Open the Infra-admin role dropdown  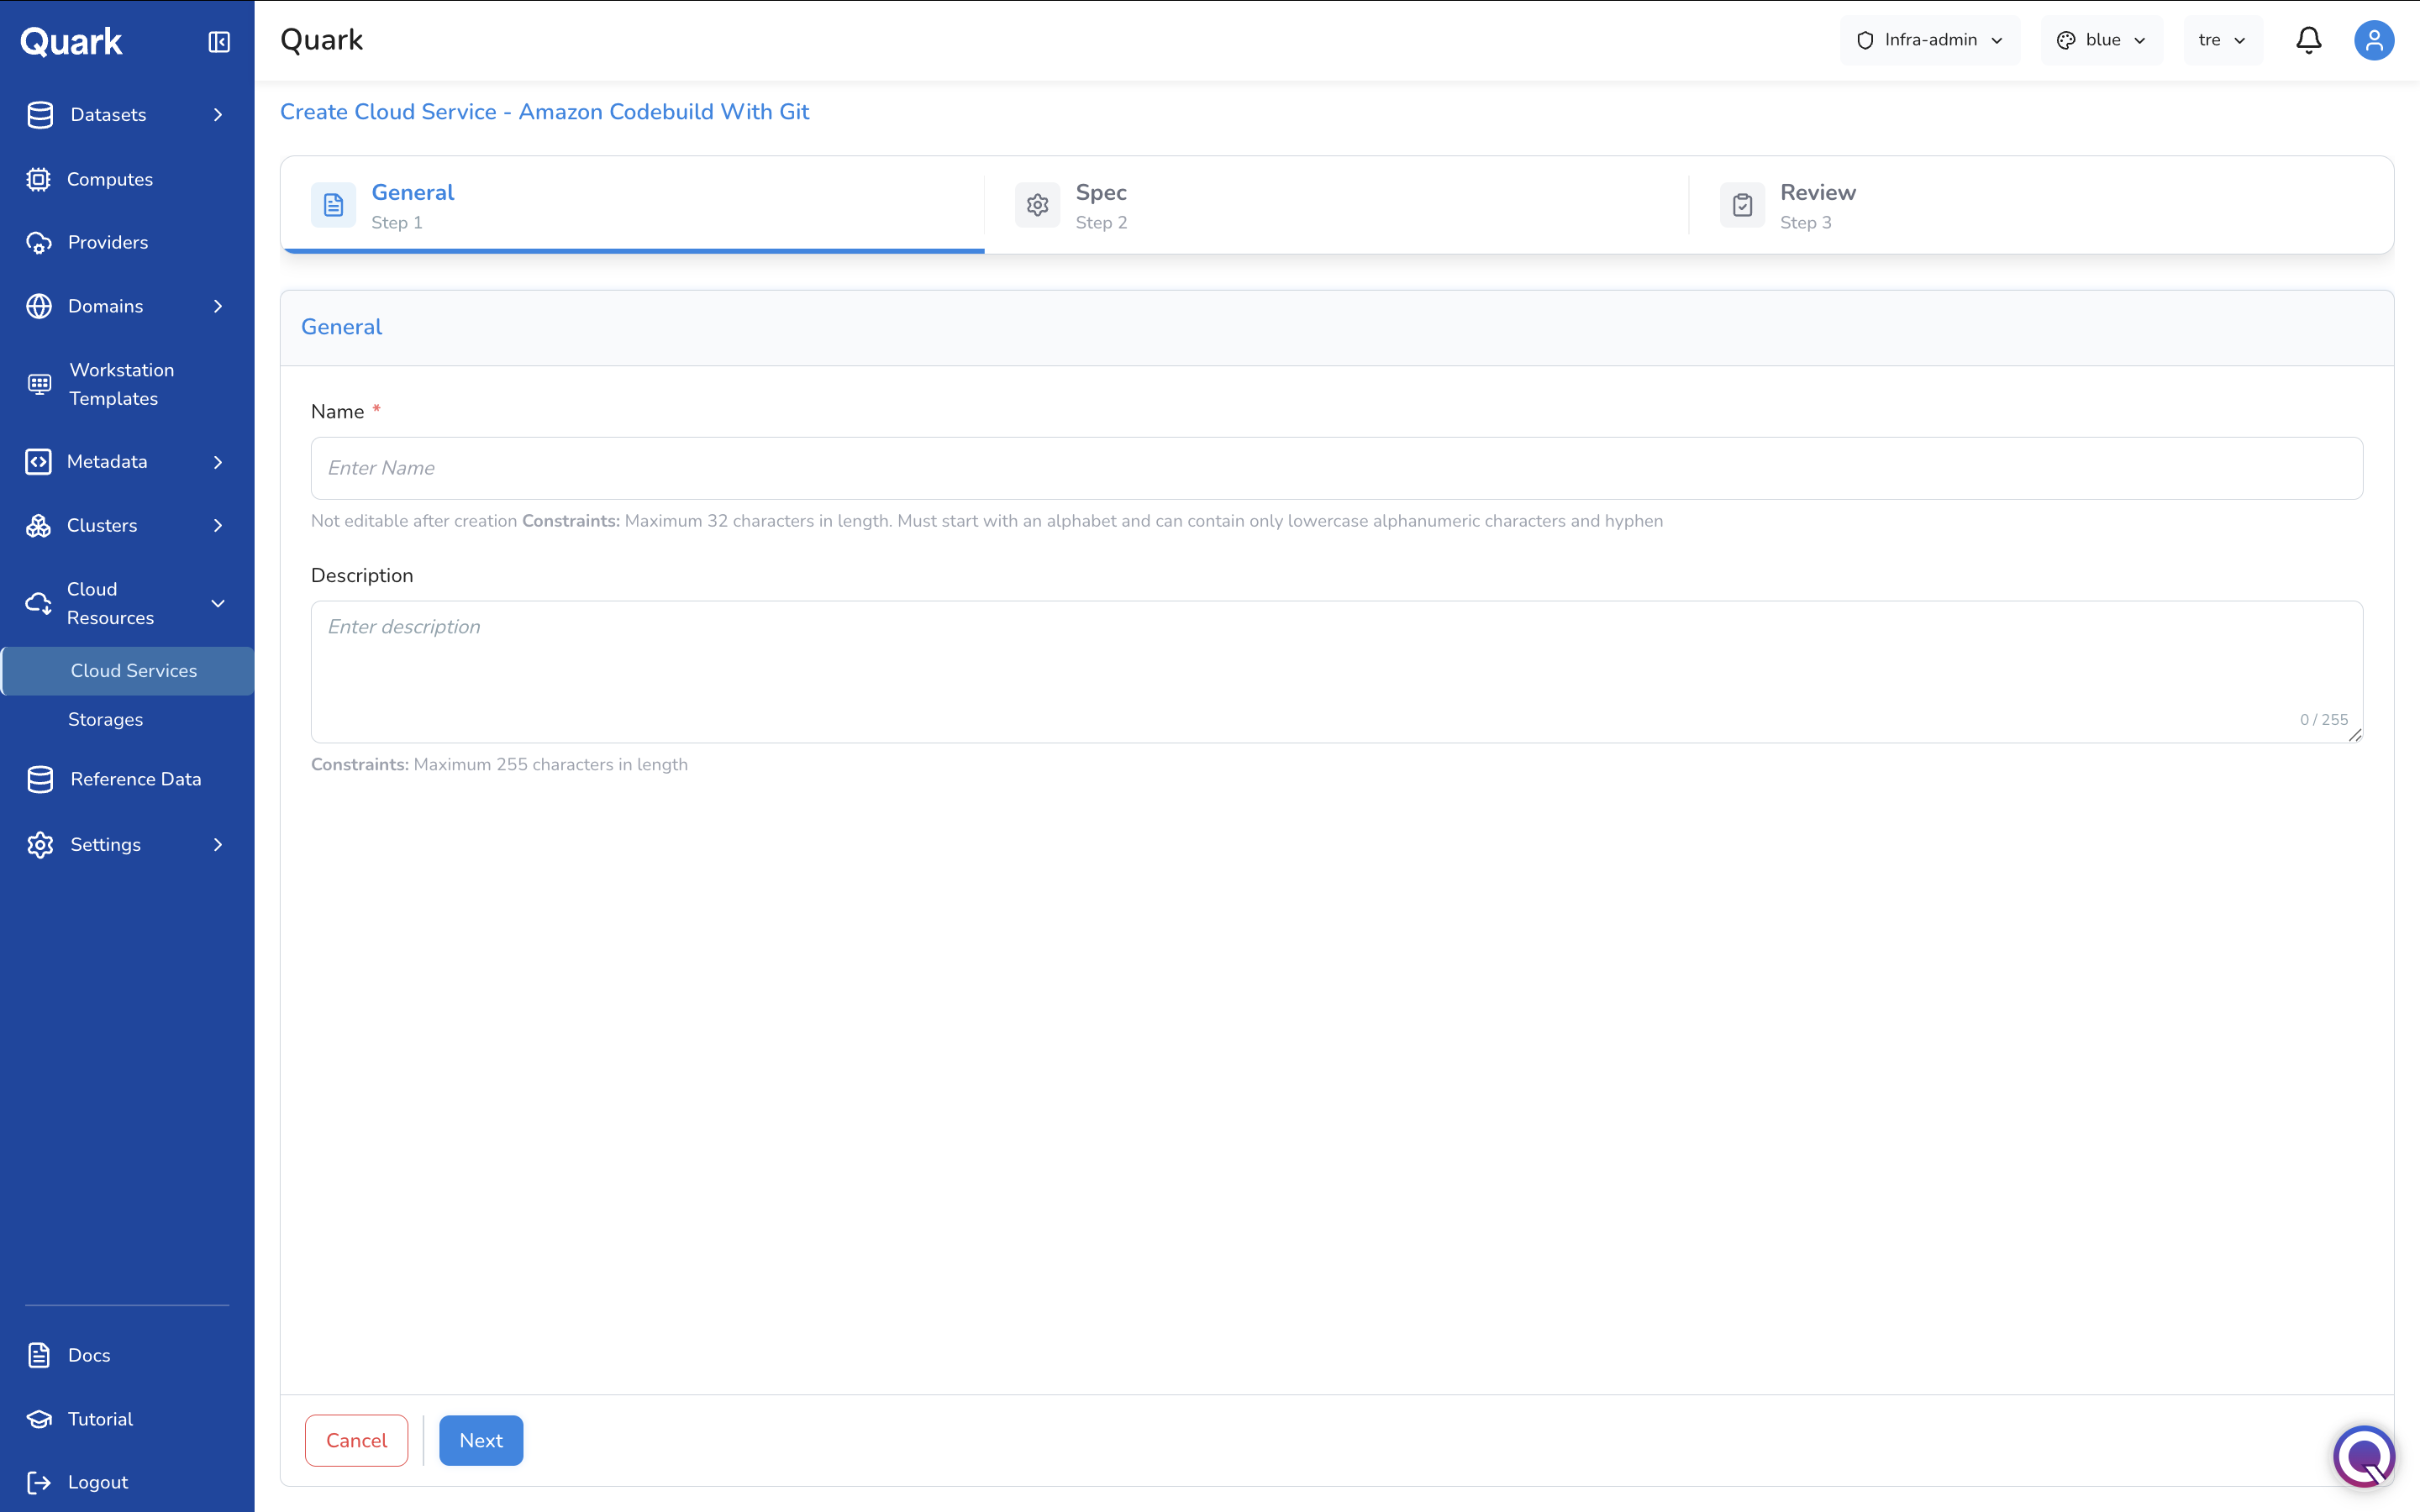[1930, 40]
